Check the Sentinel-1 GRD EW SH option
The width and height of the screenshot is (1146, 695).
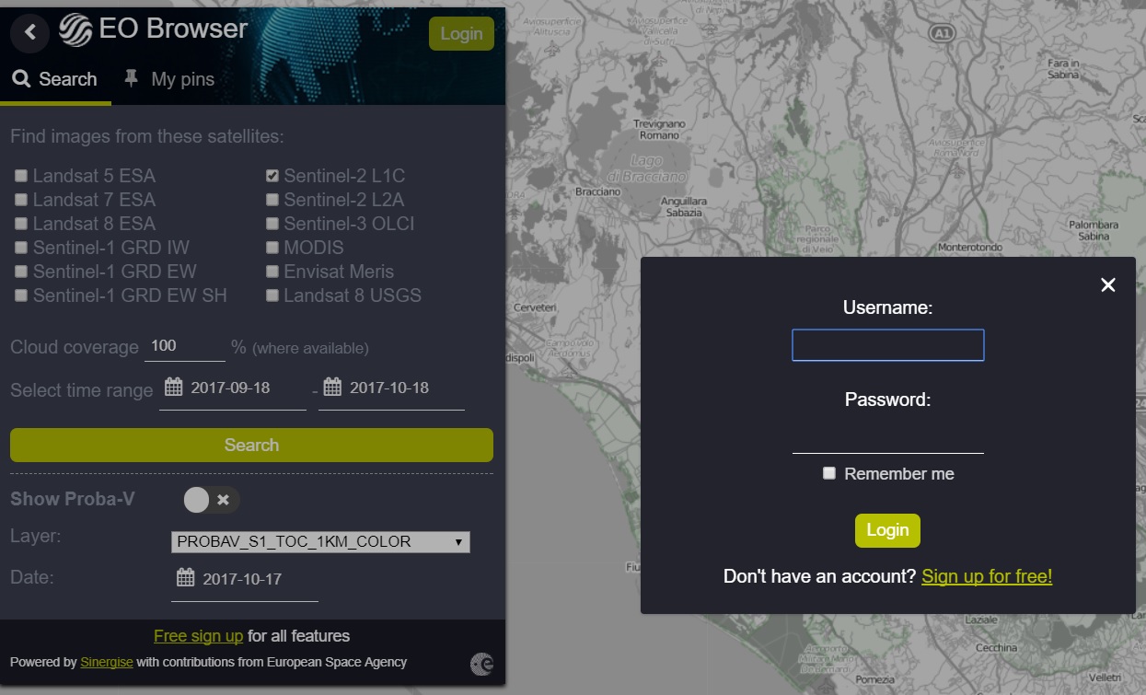[x=20, y=295]
